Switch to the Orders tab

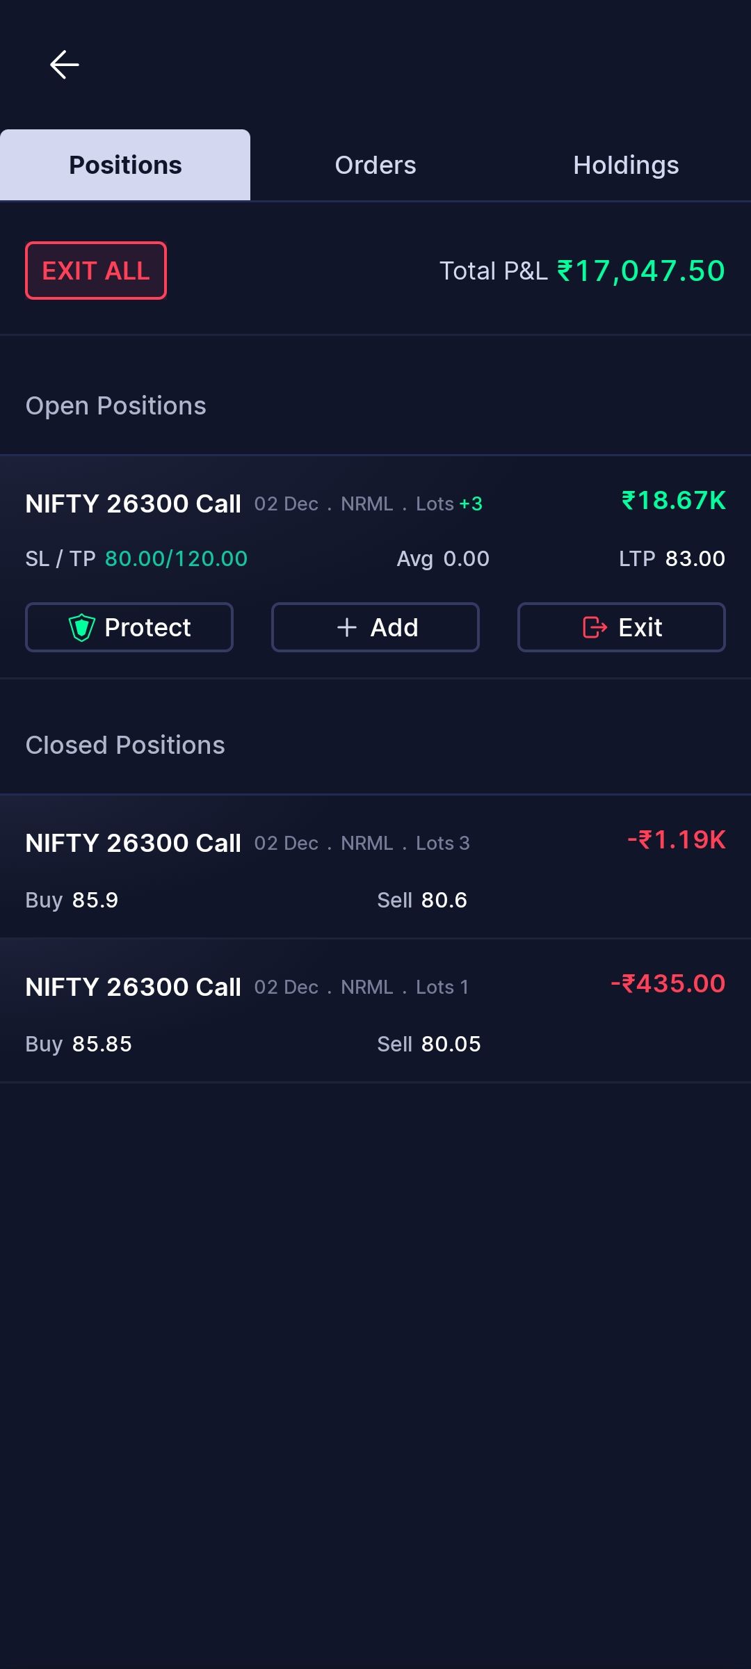[x=375, y=165]
